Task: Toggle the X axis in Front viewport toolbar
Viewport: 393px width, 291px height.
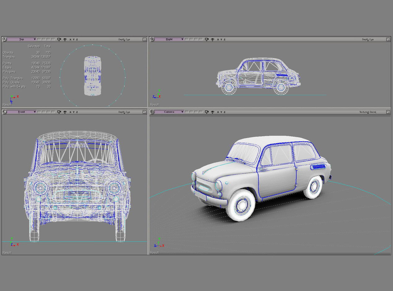Action: [x=70, y=112]
